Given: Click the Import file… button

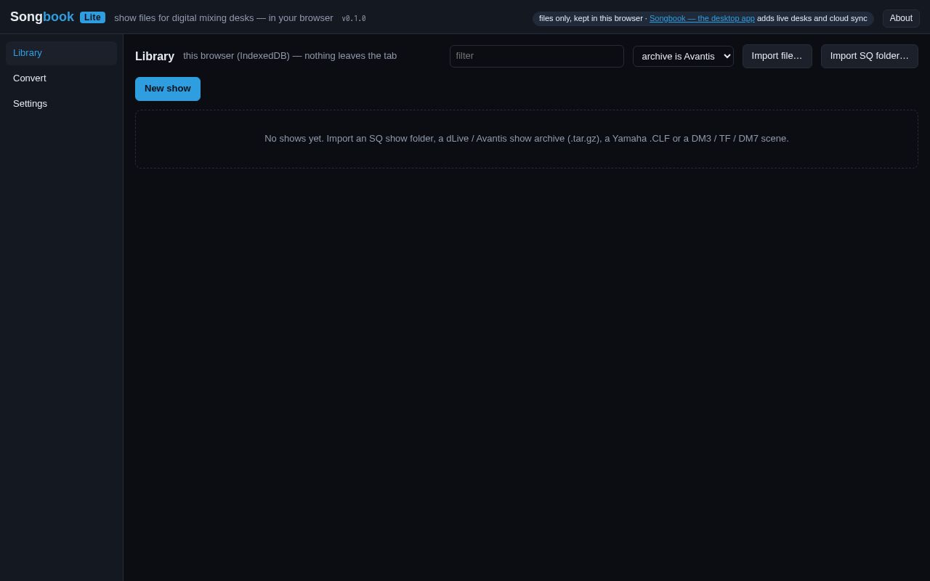Looking at the screenshot, I should click(777, 56).
